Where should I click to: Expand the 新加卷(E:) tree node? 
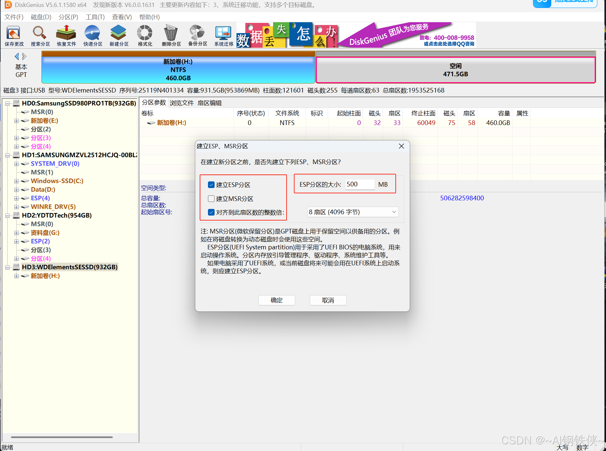coord(16,121)
